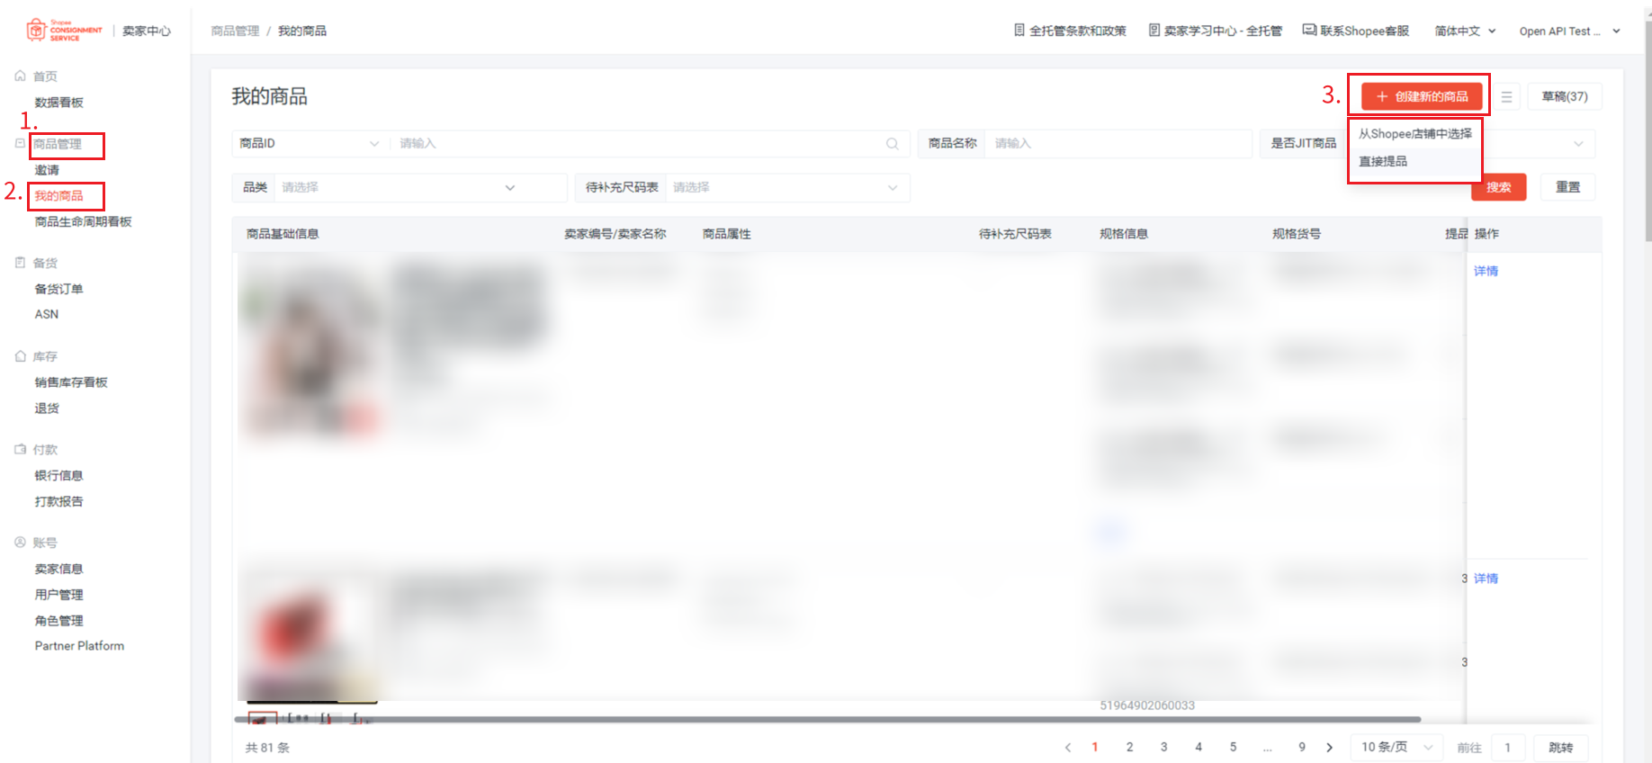This screenshot has width=1652, height=763.
Task: Click the collapse icon beside 商品管理
Action: click(x=20, y=143)
